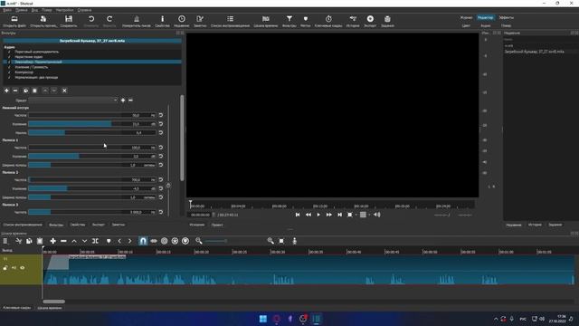The width and height of the screenshot is (579, 326).
Task: Paste filters using the paste icon
Action: (34, 91)
